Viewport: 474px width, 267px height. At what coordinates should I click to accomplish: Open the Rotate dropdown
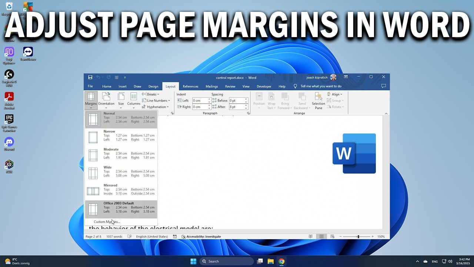(336, 107)
